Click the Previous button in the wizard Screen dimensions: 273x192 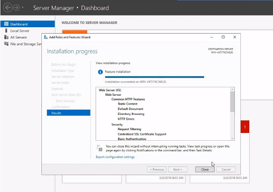click(x=157, y=169)
